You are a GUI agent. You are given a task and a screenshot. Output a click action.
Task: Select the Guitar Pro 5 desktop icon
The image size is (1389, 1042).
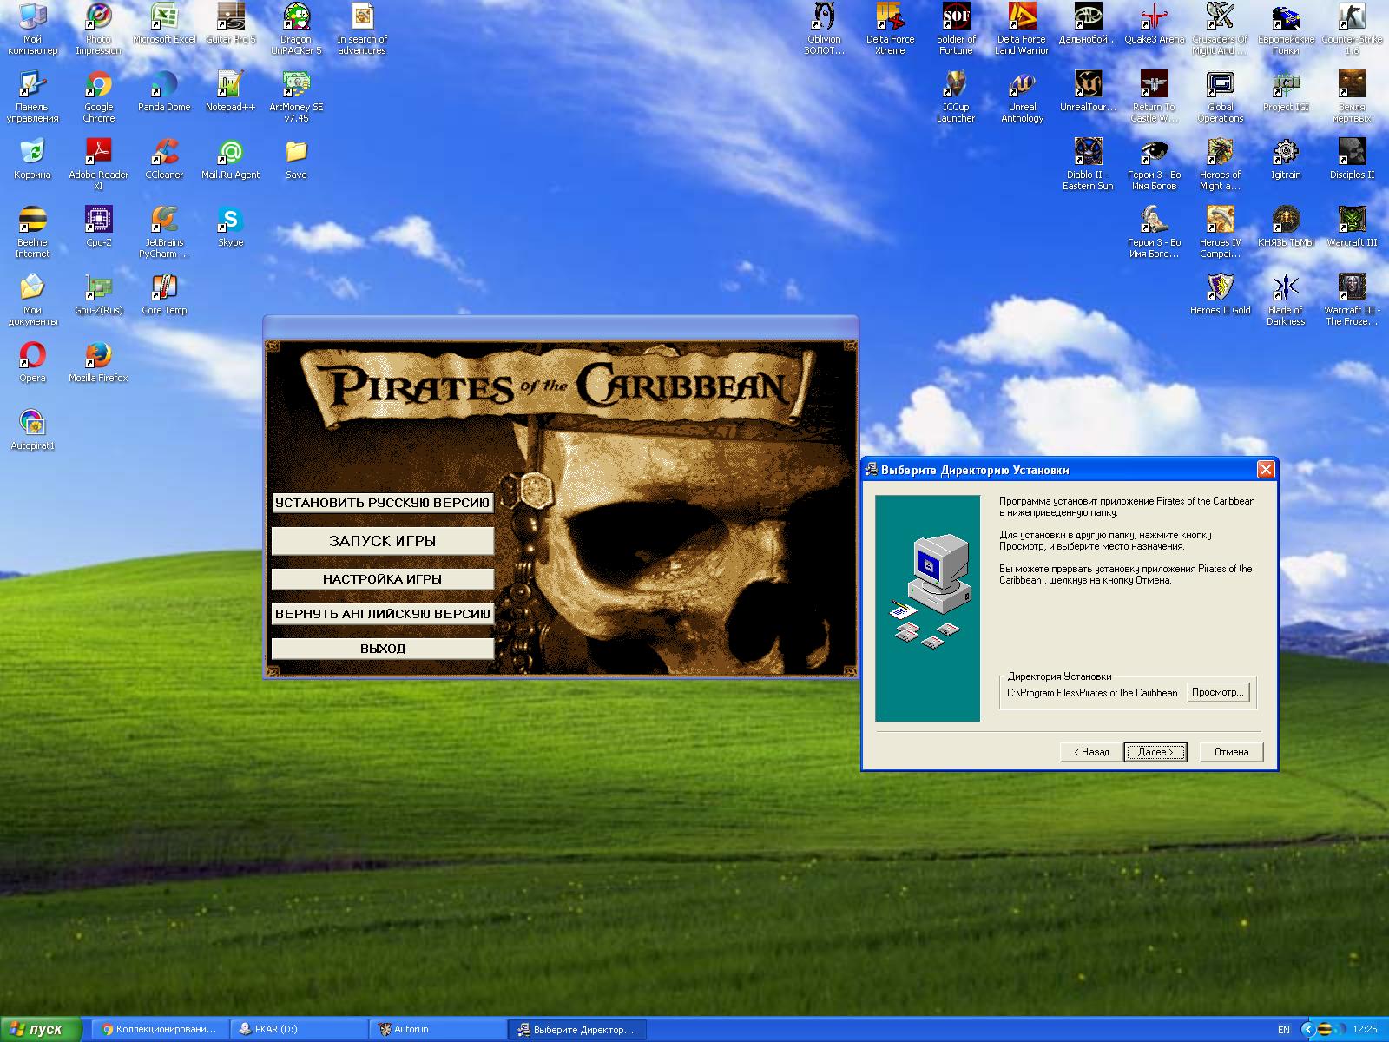pos(231,23)
